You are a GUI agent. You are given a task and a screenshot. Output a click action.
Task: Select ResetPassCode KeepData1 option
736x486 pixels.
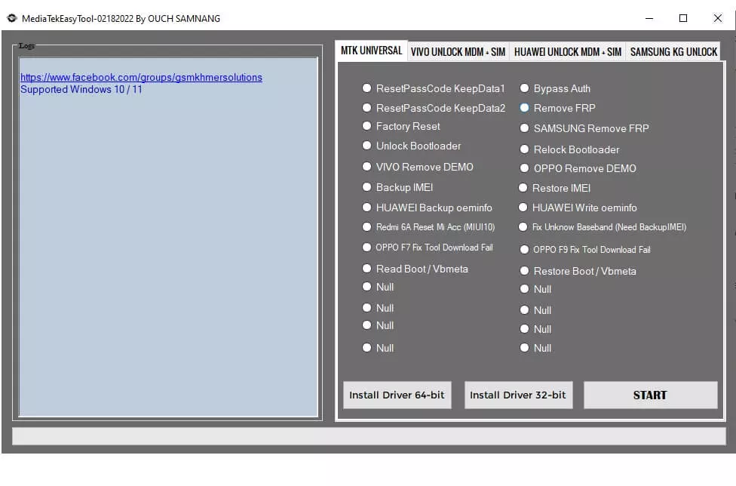tap(367, 88)
